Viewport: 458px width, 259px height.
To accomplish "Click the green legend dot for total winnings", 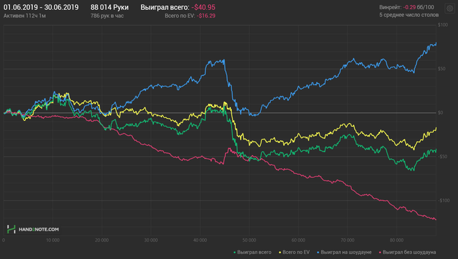I will pos(234,252).
